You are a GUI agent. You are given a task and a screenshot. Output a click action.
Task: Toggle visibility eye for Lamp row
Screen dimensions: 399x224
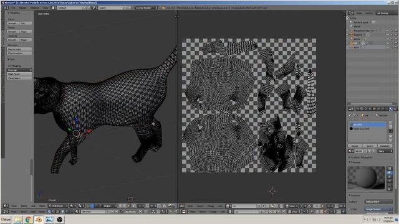[x=388, y=39]
